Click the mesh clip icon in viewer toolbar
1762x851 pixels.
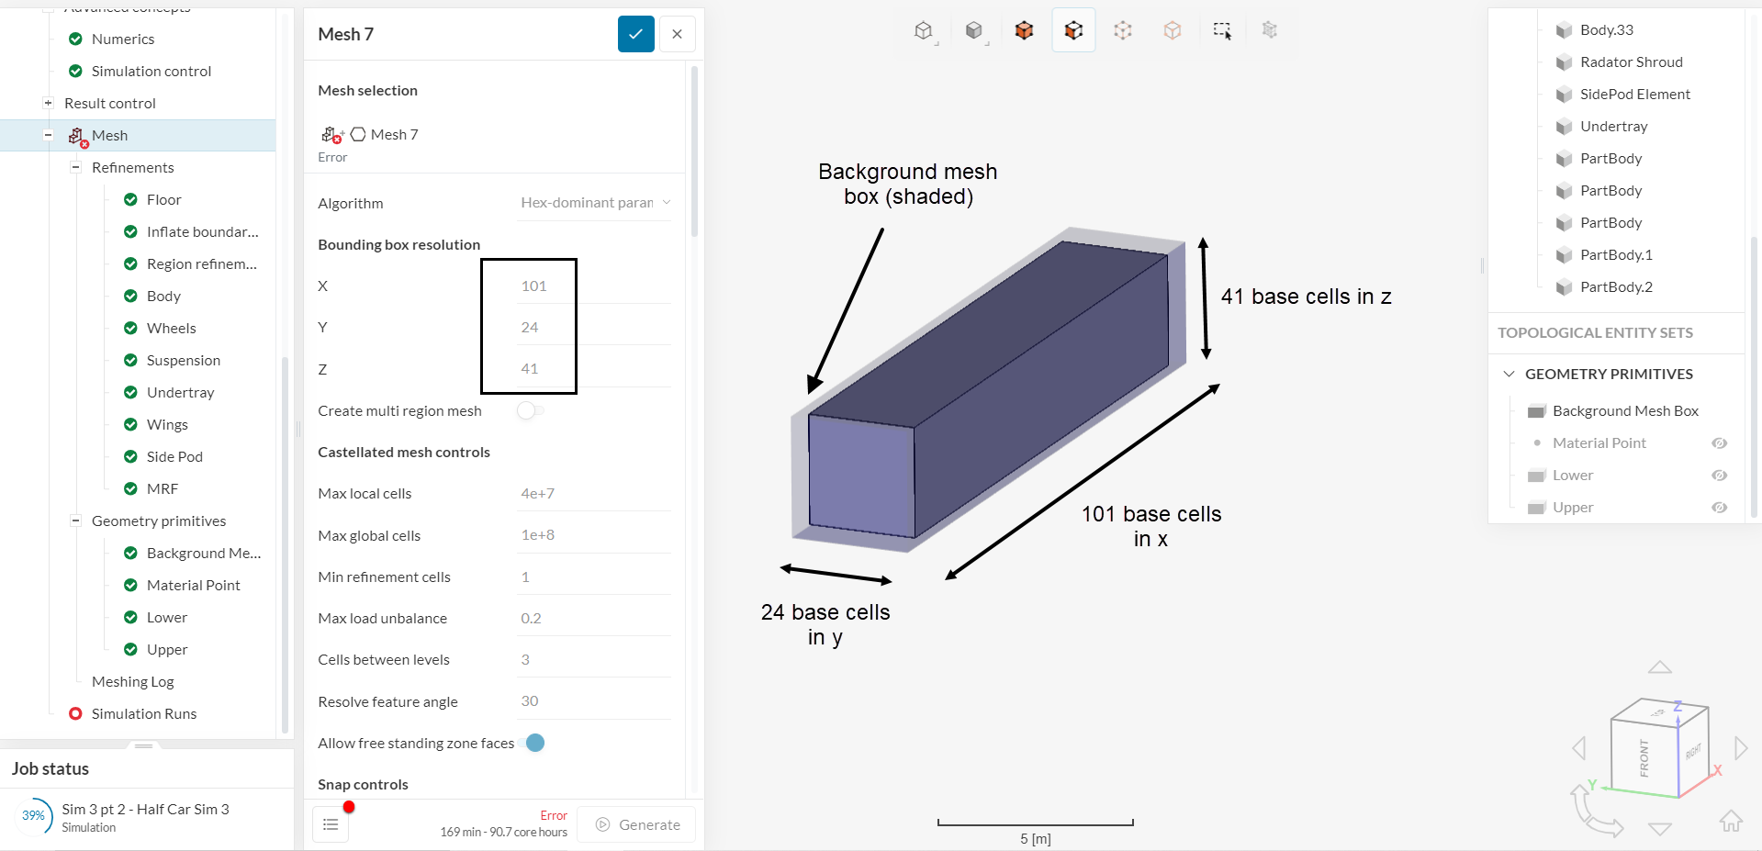pyautogui.click(x=1270, y=30)
